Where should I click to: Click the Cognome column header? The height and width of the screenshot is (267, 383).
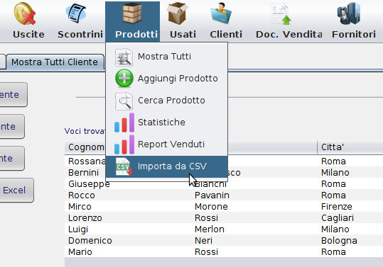click(86, 147)
